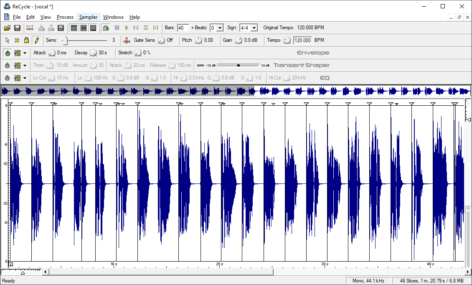Select the Hide slice (X) tool

17,41
